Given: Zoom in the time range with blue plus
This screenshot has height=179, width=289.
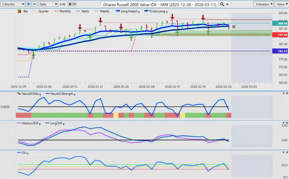Looking at the screenshot, I should [28, 4].
